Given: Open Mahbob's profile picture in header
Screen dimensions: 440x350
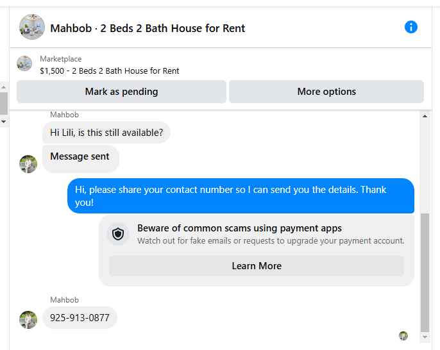Looking at the screenshot, I should tap(32, 27).
